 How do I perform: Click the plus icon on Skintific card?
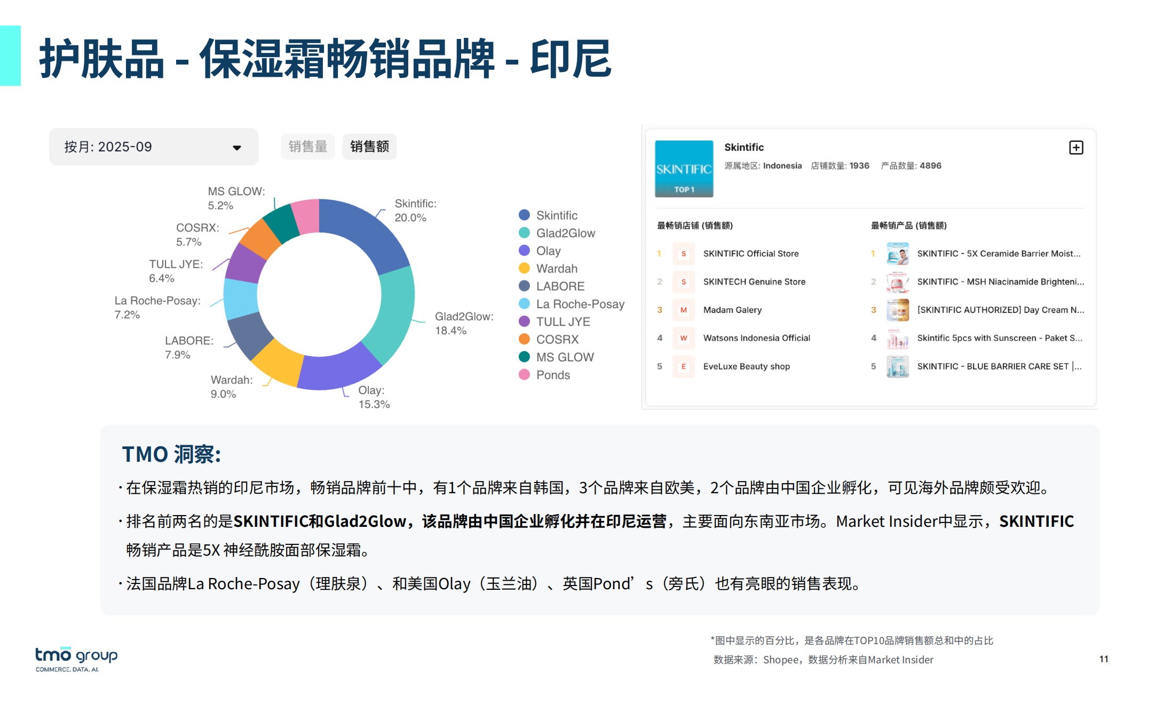1075,148
